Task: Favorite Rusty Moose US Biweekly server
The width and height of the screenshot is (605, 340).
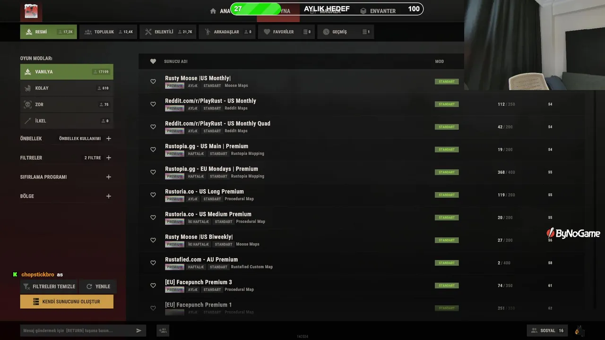Action: tap(153, 240)
